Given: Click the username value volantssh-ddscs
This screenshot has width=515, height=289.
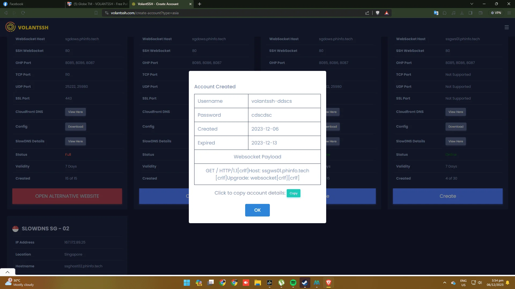Looking at the screenshot, I should [x=271, y=101].
